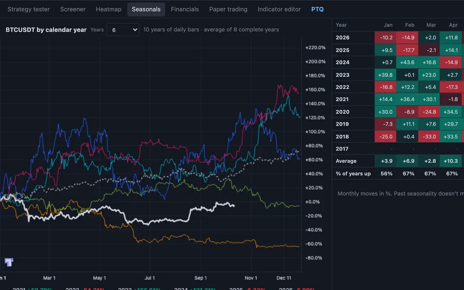Click the Mar column header
464x290 pixels.
(431, 25)
